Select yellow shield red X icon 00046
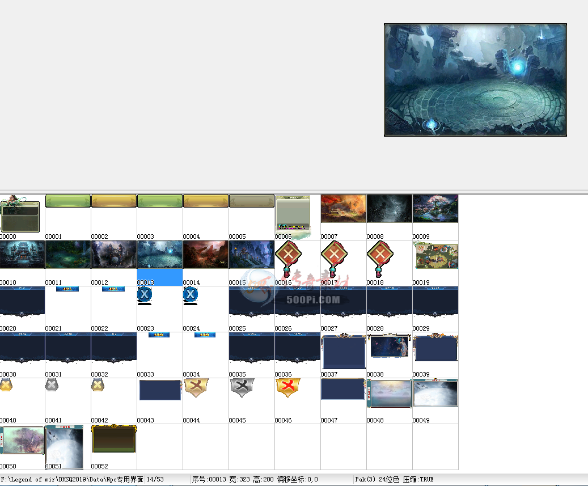 point(288,388)
